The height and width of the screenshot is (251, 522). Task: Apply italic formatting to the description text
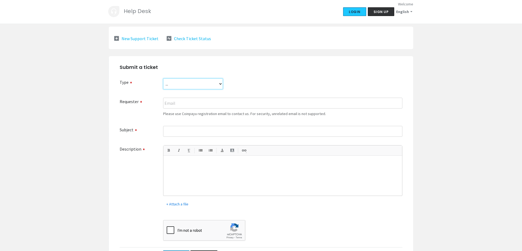179,150
